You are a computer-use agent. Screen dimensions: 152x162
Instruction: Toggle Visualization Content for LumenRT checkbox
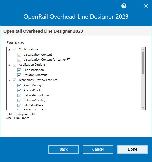(19, 60)
